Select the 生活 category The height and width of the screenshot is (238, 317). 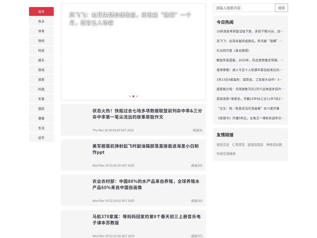pyautogui.click(x=41, y=128)
